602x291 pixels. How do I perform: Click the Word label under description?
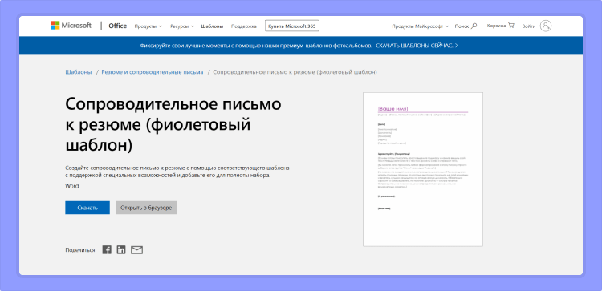pos(71,186)
